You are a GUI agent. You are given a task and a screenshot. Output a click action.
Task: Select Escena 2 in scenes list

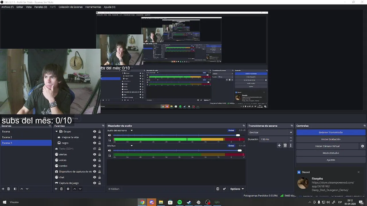[x=26, y=137]
